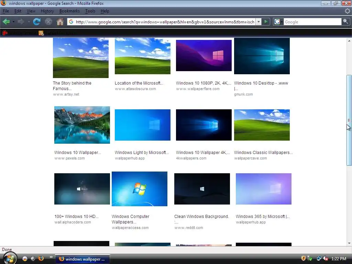Click the magnifier search button in the search box

coord(345,22)
